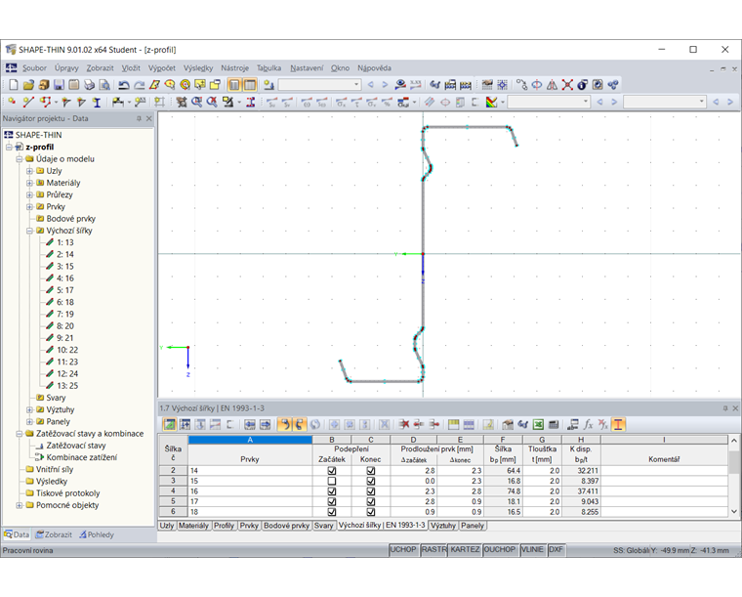The image size is (742, 597).
Task: Toggle Konec checkbox for row 14
Action: (371, 471)
